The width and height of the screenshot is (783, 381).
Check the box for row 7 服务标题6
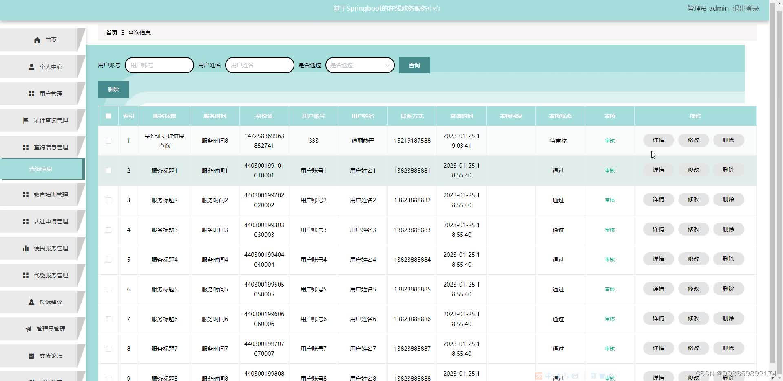click(108, 319)
